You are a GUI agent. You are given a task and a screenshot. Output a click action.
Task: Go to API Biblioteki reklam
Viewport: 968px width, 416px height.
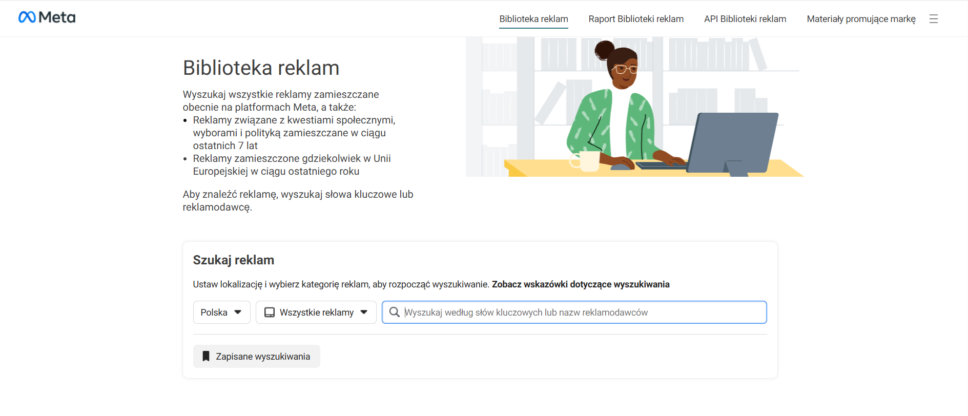click(x=745, y=19)
